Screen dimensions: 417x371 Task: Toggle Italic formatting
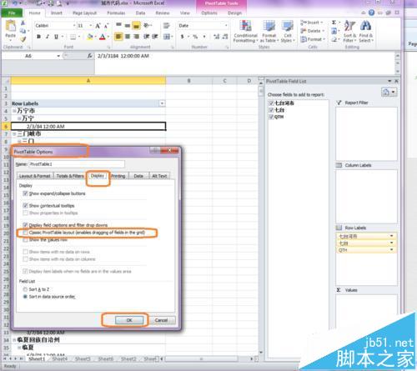(x=48, y=37)
